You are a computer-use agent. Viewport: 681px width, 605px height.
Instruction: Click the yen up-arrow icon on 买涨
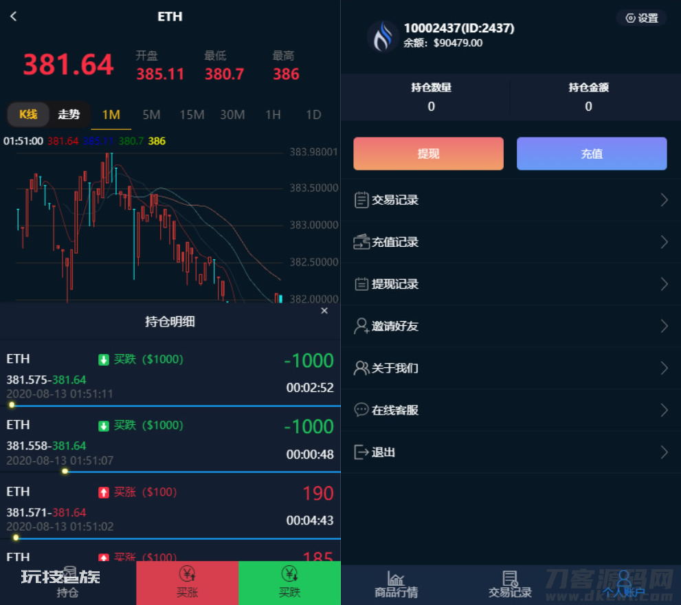click(187, 574)
